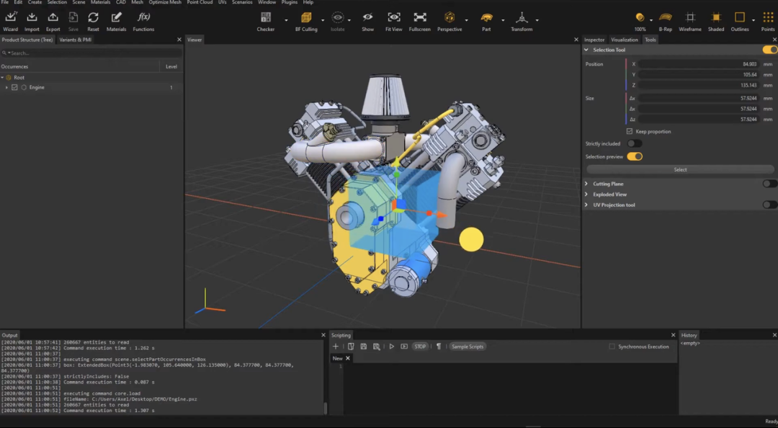
Task: Enable Wireframe display mode
Action: (690, 18)
